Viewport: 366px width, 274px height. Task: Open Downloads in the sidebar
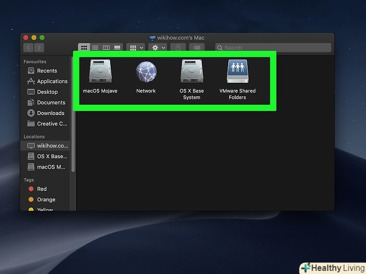click(x=46, y=113)
